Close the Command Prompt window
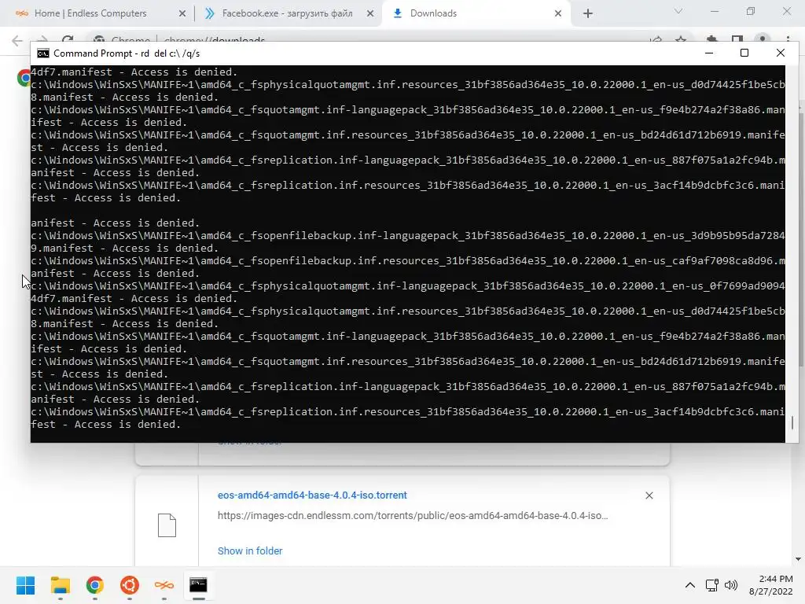 [781, 53]
